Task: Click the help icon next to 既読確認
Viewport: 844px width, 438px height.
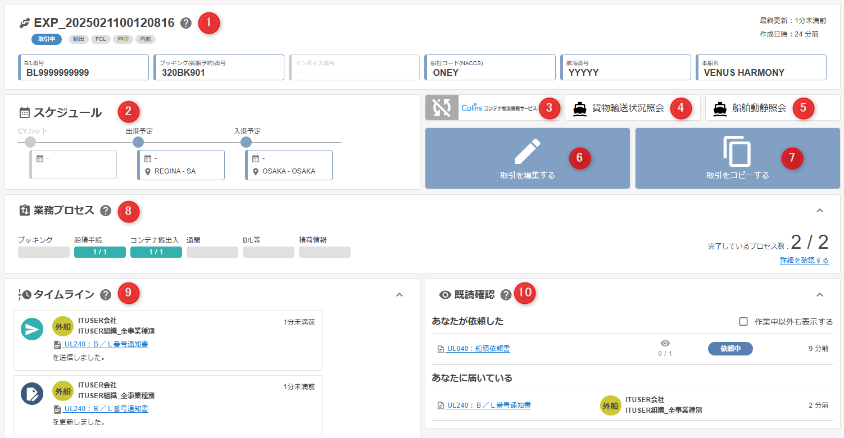Action: (506, 295)
